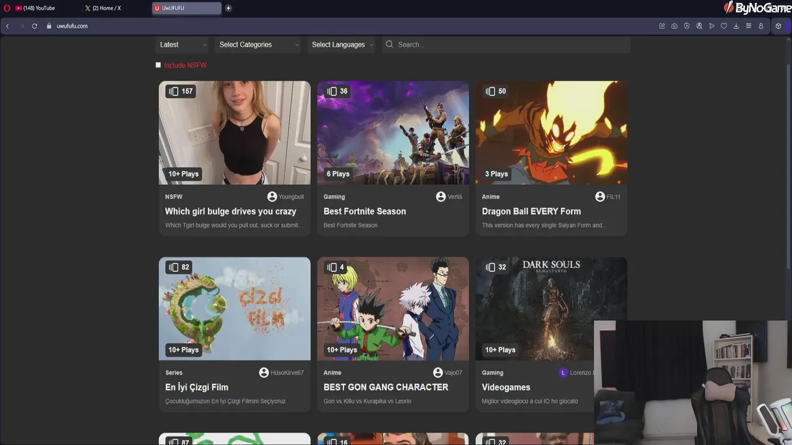Click the 50 choices badge on Dragon Ball card
792x445 pixels.
point(496,91)
